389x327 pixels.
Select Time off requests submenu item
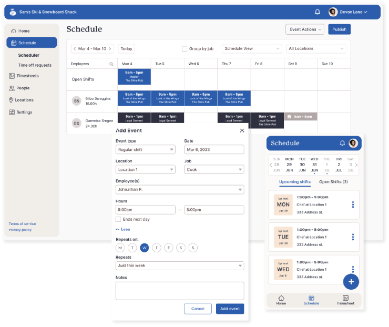click(x=35, y=65)
